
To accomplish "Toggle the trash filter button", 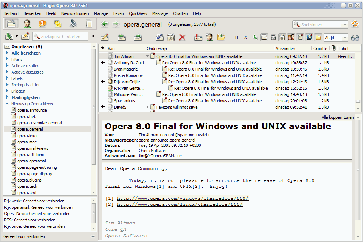I will point(273,37).
